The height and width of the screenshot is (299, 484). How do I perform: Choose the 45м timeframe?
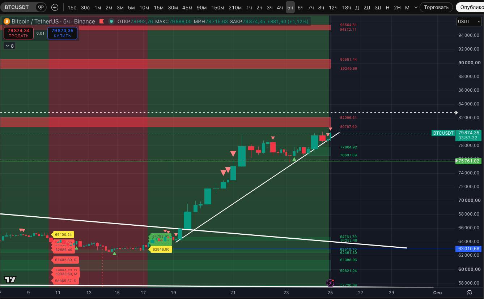click(x=187, y=8)
